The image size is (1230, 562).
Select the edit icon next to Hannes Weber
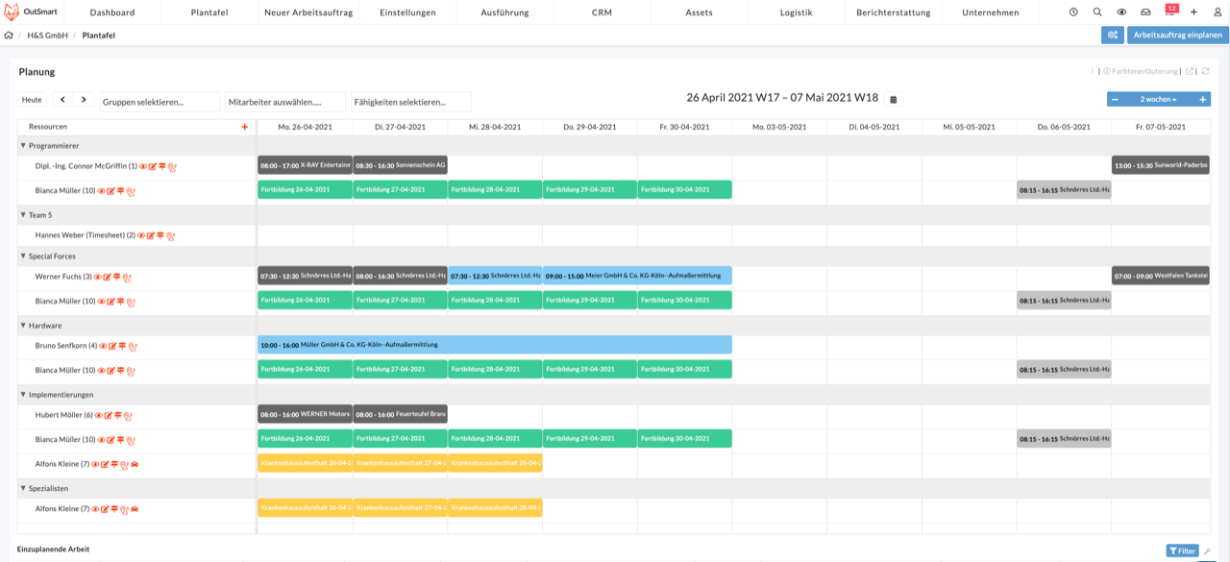coord(150,235)
